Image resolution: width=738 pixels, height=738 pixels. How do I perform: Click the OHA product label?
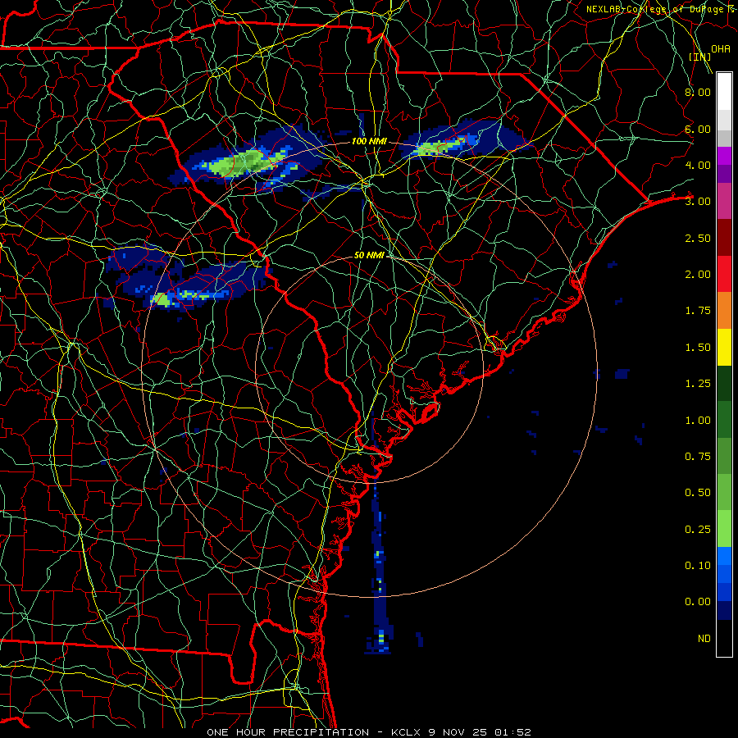point(721,49)
